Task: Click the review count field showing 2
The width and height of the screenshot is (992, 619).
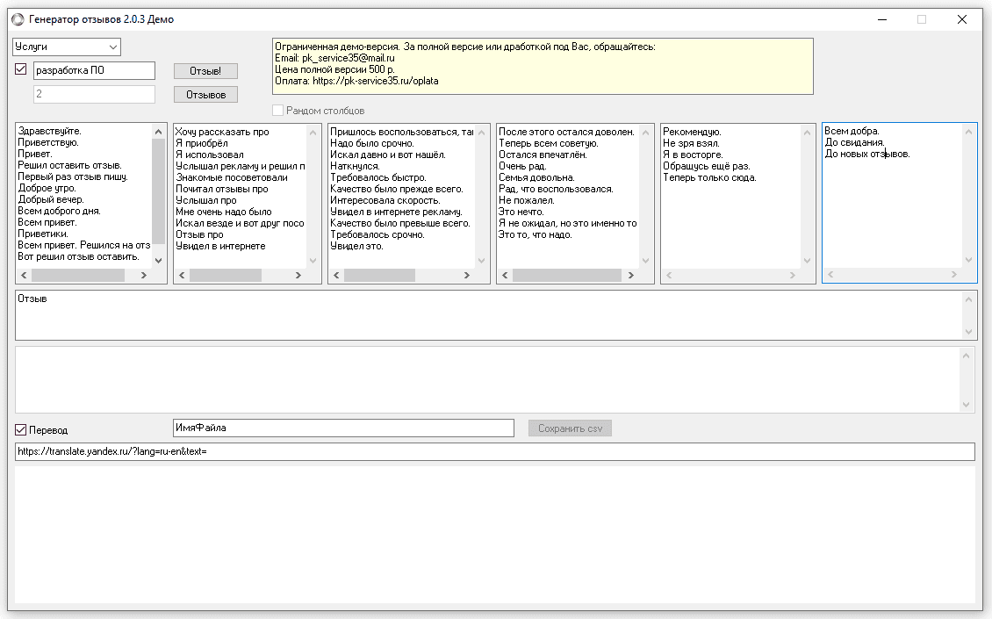Action: 94,94
